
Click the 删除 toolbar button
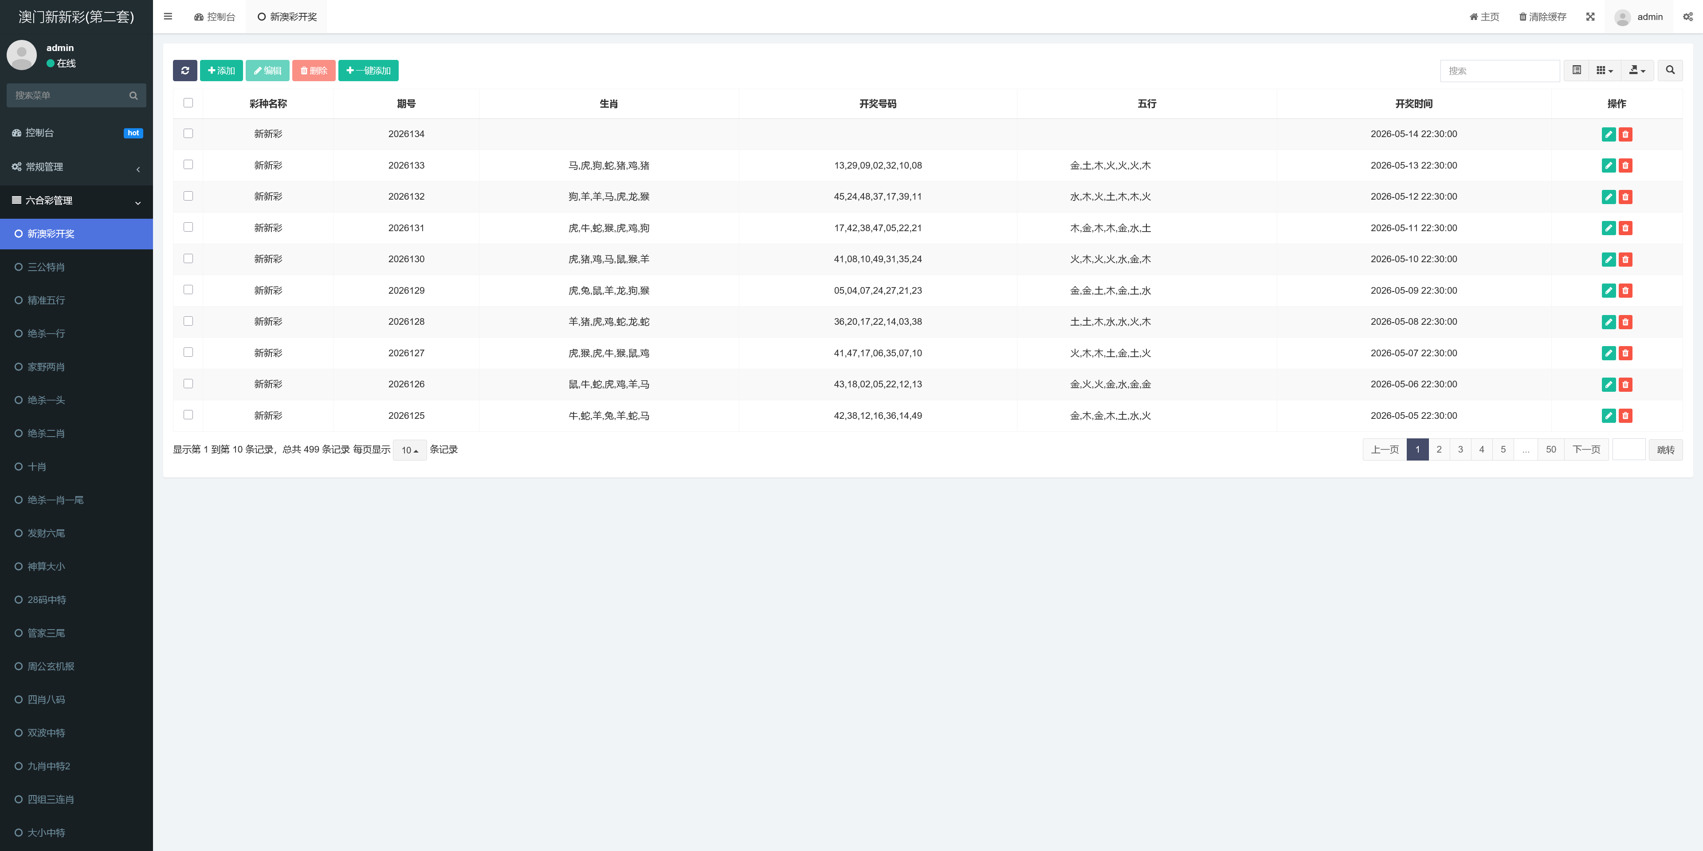click(314, 71)
